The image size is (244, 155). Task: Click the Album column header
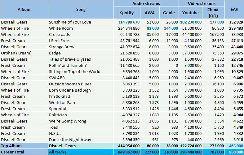24,10
